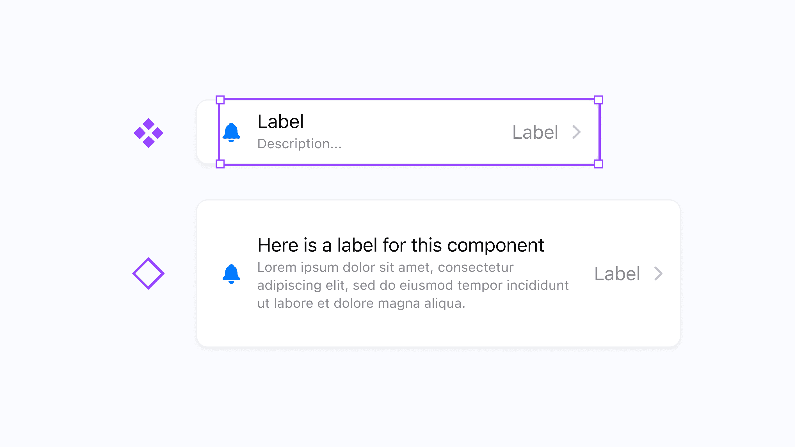Click the 'ut labore et dolore magna' line
Screen dimensions: 795x447
click(361, 303)
